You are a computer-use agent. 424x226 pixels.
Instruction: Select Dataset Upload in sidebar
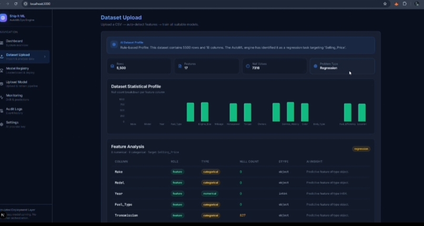[x=24, y=56]
